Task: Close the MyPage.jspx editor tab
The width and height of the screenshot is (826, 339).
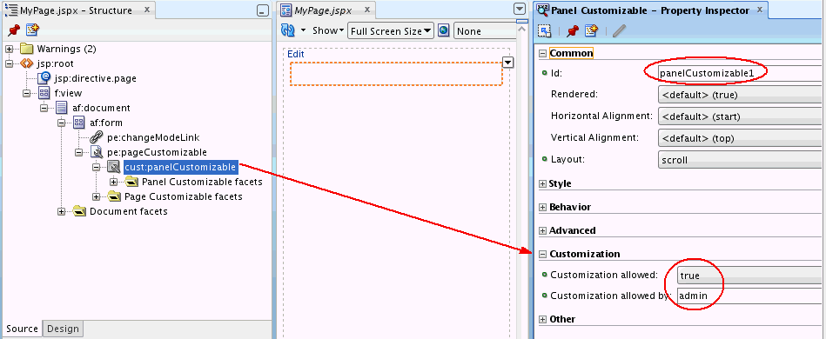Action: [x=366, y=10]
